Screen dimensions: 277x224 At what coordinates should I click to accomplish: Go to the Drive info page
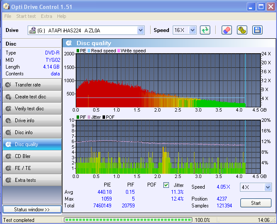(x=32, y=121)
